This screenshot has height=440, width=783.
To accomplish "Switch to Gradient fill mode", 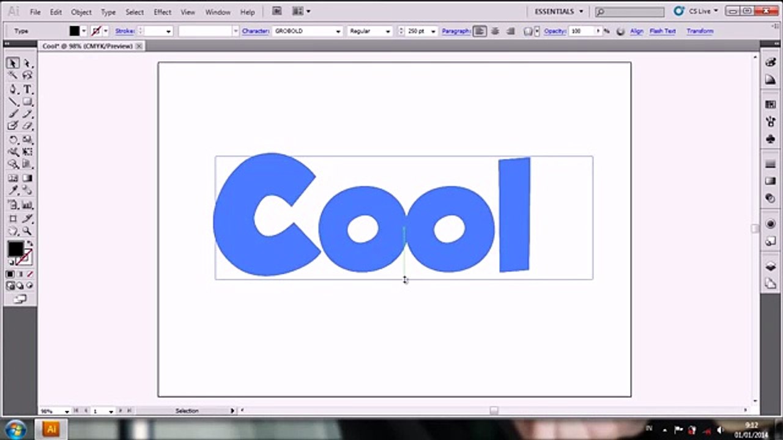I will 20,274.
